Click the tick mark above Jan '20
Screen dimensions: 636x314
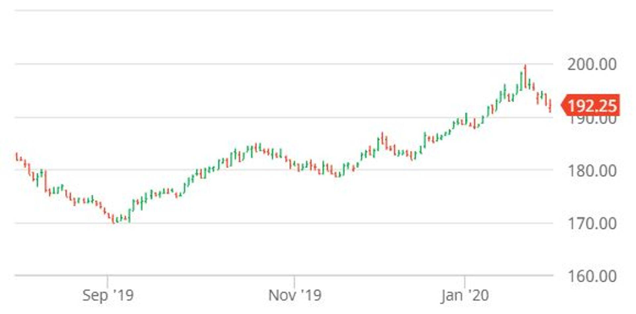(464, 281)
